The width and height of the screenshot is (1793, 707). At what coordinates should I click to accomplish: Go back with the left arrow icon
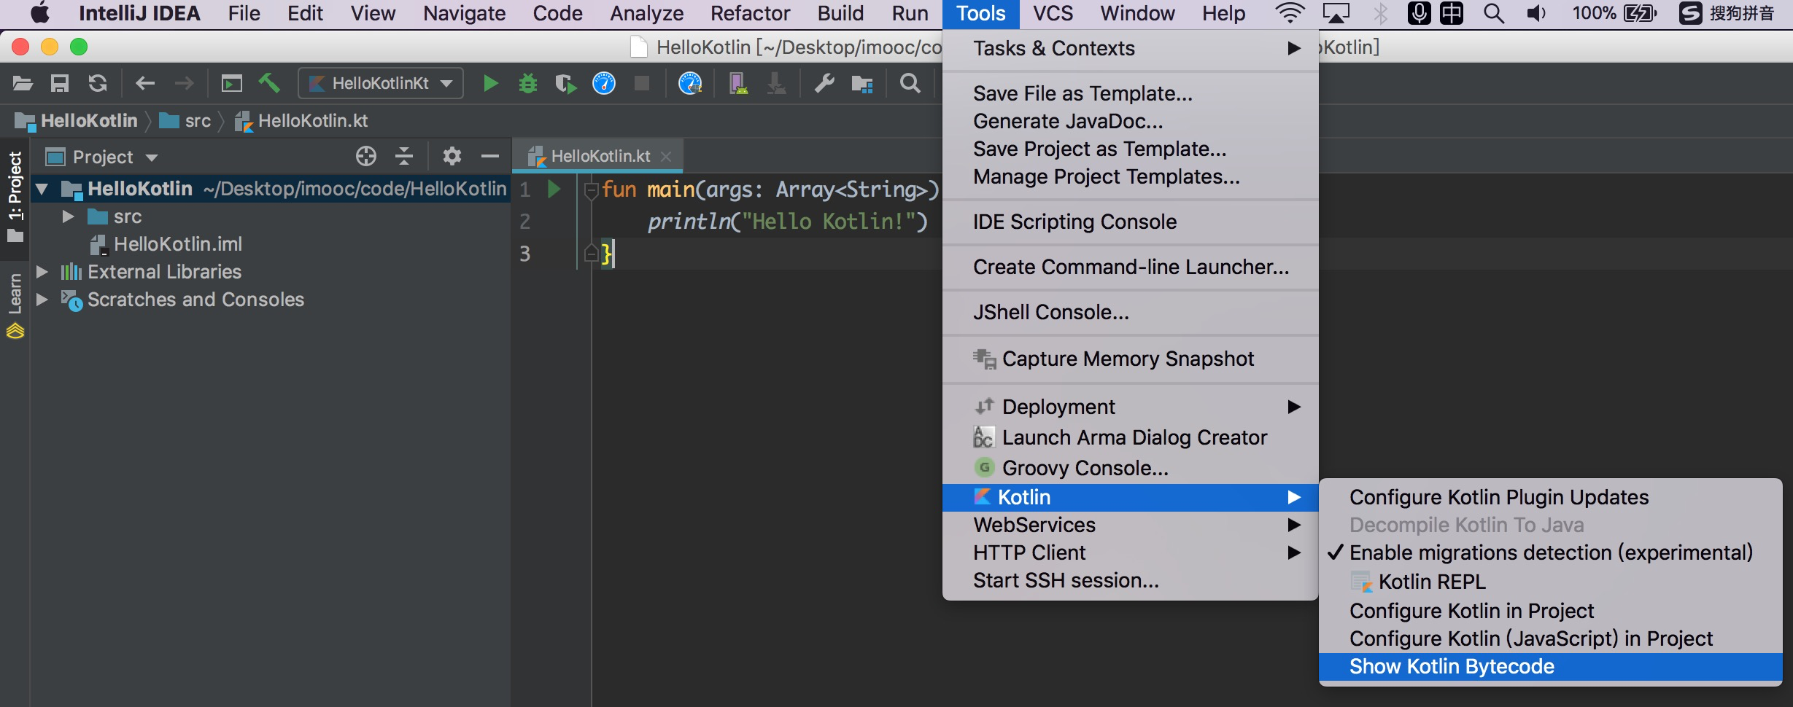click(x=145, y=84)
